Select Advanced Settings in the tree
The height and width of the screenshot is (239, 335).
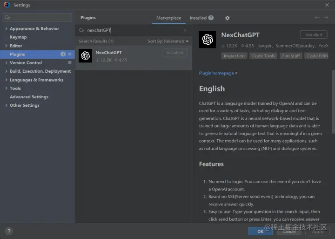tap(29, 97)
